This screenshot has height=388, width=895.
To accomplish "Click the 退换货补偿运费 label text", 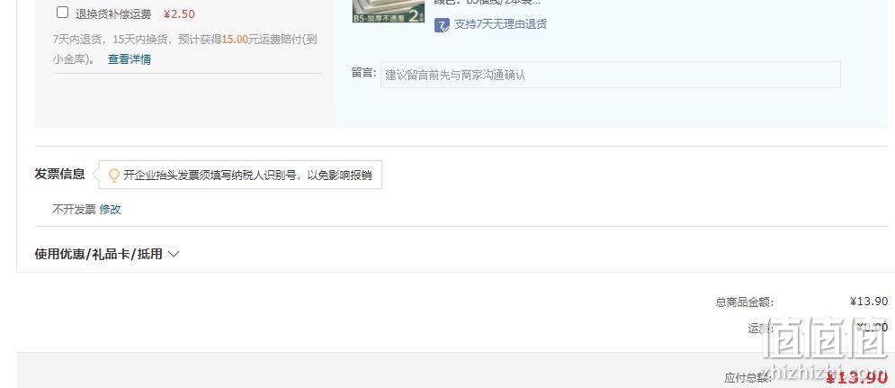I will [113, 14].
